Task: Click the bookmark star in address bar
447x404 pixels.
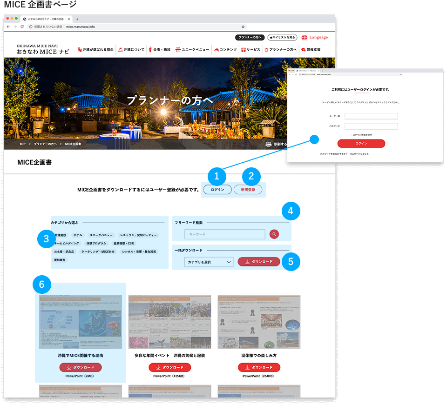Action: coord(243,27)
